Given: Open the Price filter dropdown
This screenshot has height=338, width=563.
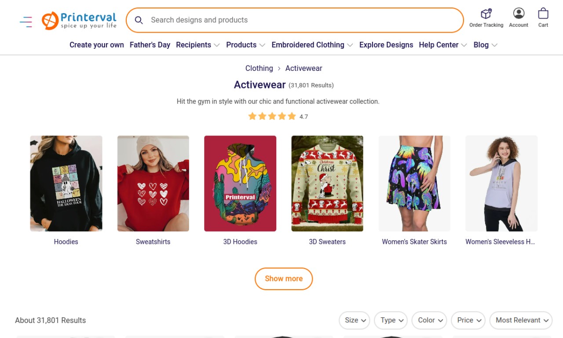Looking at the screenshot, I should [468, 320].
